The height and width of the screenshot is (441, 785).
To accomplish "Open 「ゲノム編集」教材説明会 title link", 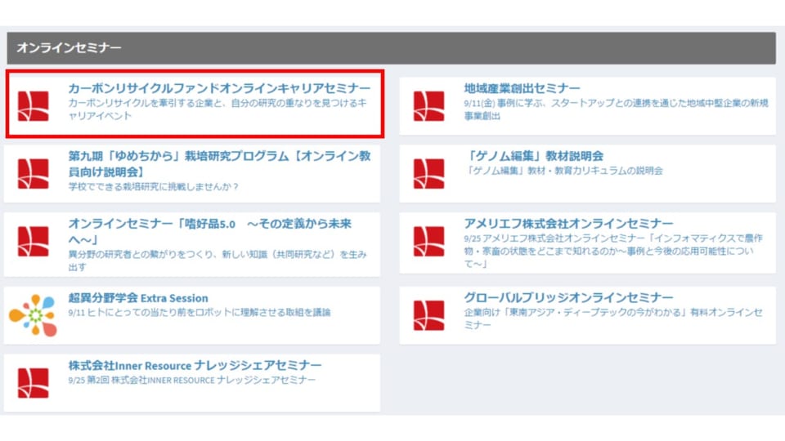I will click(534, 155).
